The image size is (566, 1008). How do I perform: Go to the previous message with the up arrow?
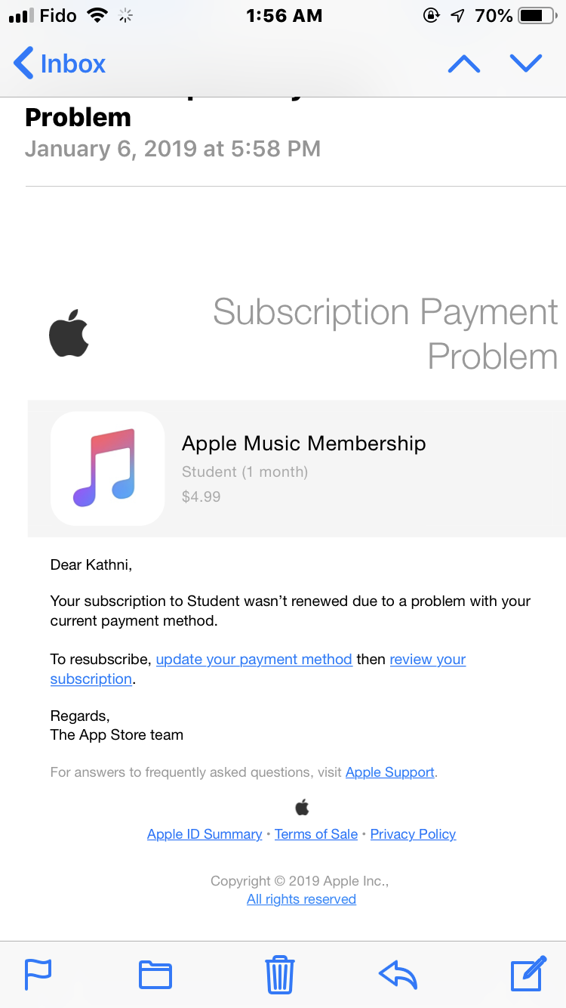coord(464,63)
